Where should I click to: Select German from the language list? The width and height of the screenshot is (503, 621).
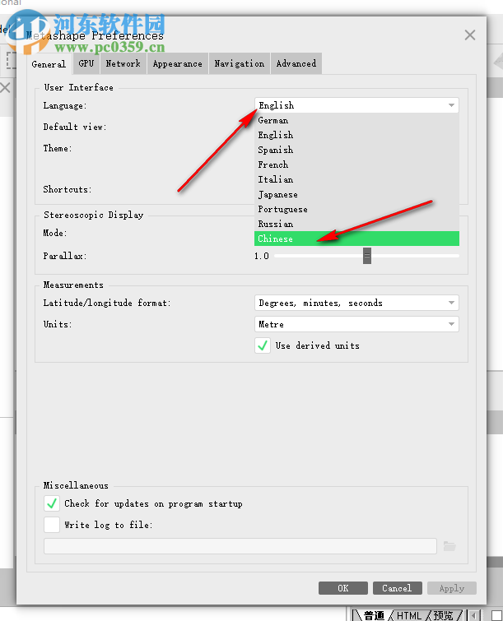click(356, 120)
